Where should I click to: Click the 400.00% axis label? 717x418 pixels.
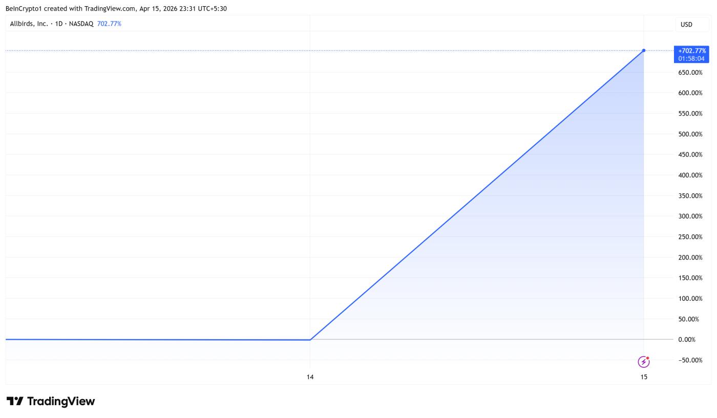[690, 175]
